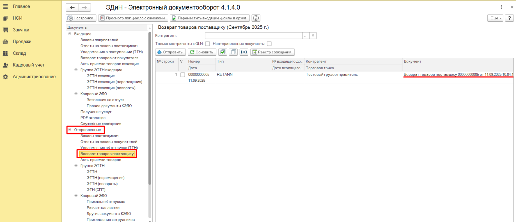
Task: Open the information icon button
Action: click(x=256, y=18)
